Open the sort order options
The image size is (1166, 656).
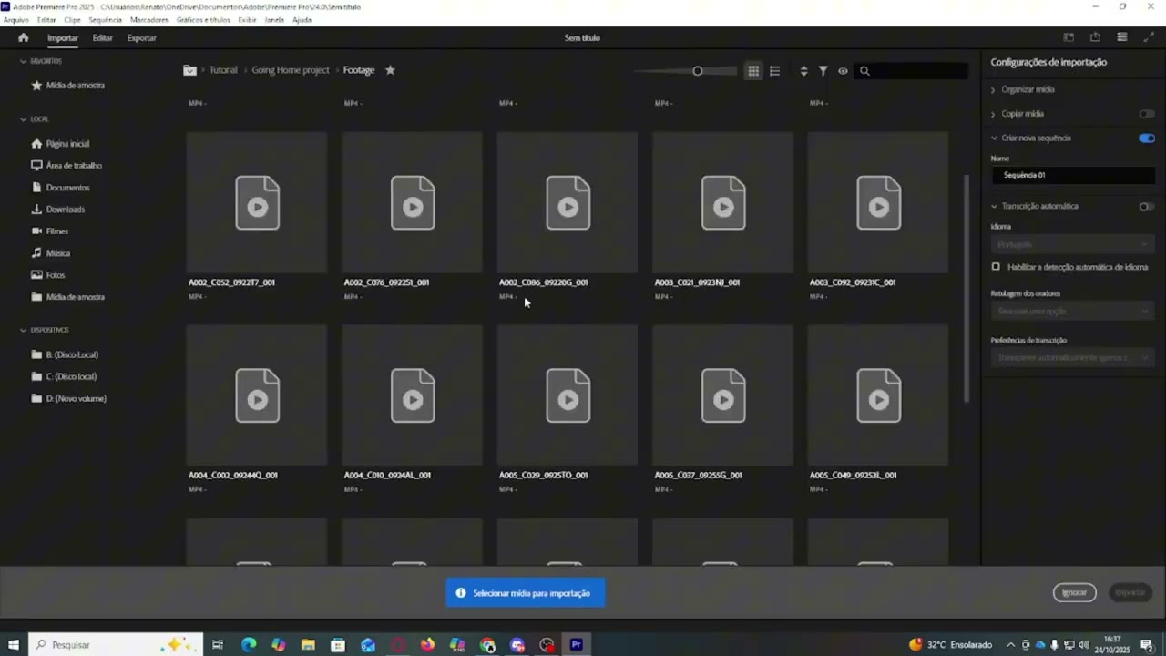tap(803, 70)
